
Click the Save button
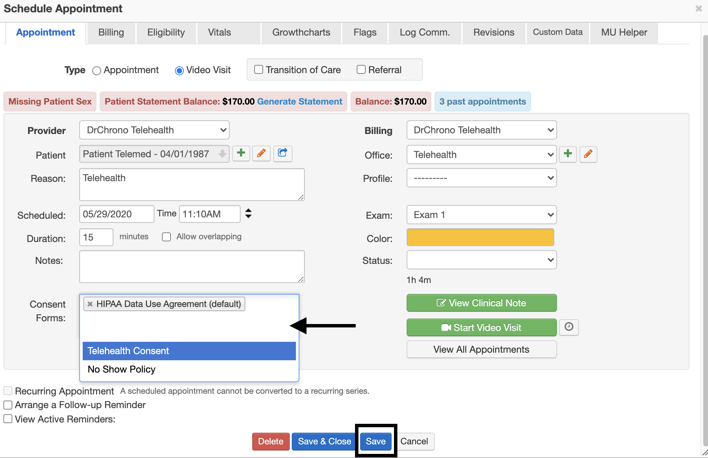pyautogui.click(x=376, y=441)
